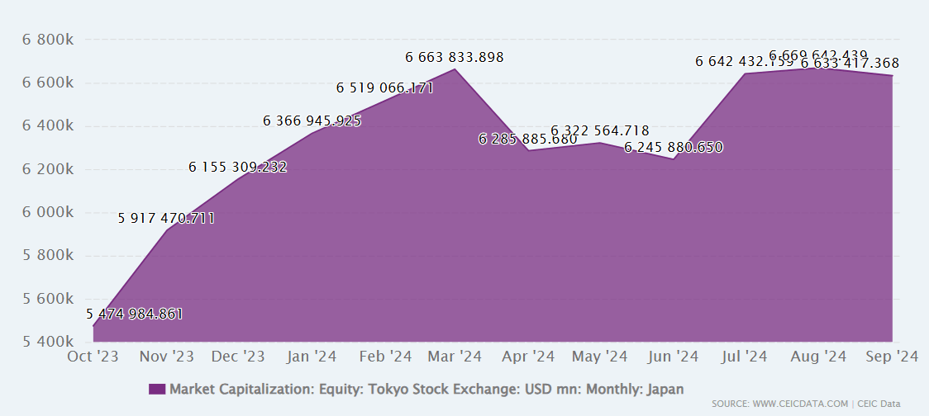The width and height of the screenshot is (929, 416).
Task: Toggle the Market Capitalization legend series
Action: (426, 389)
